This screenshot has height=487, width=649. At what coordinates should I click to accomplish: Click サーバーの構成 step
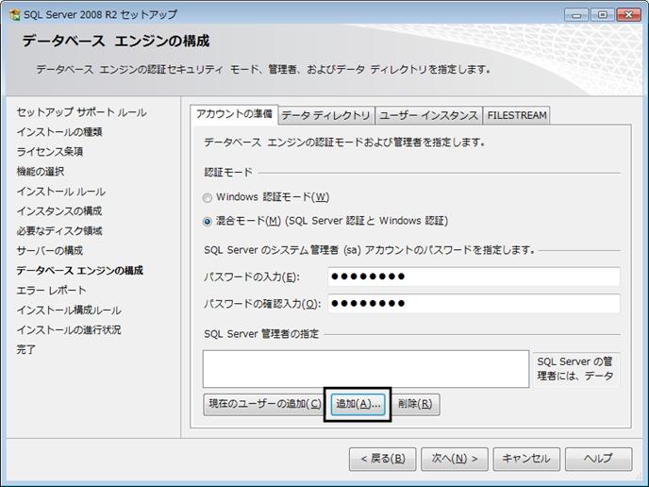50,250
